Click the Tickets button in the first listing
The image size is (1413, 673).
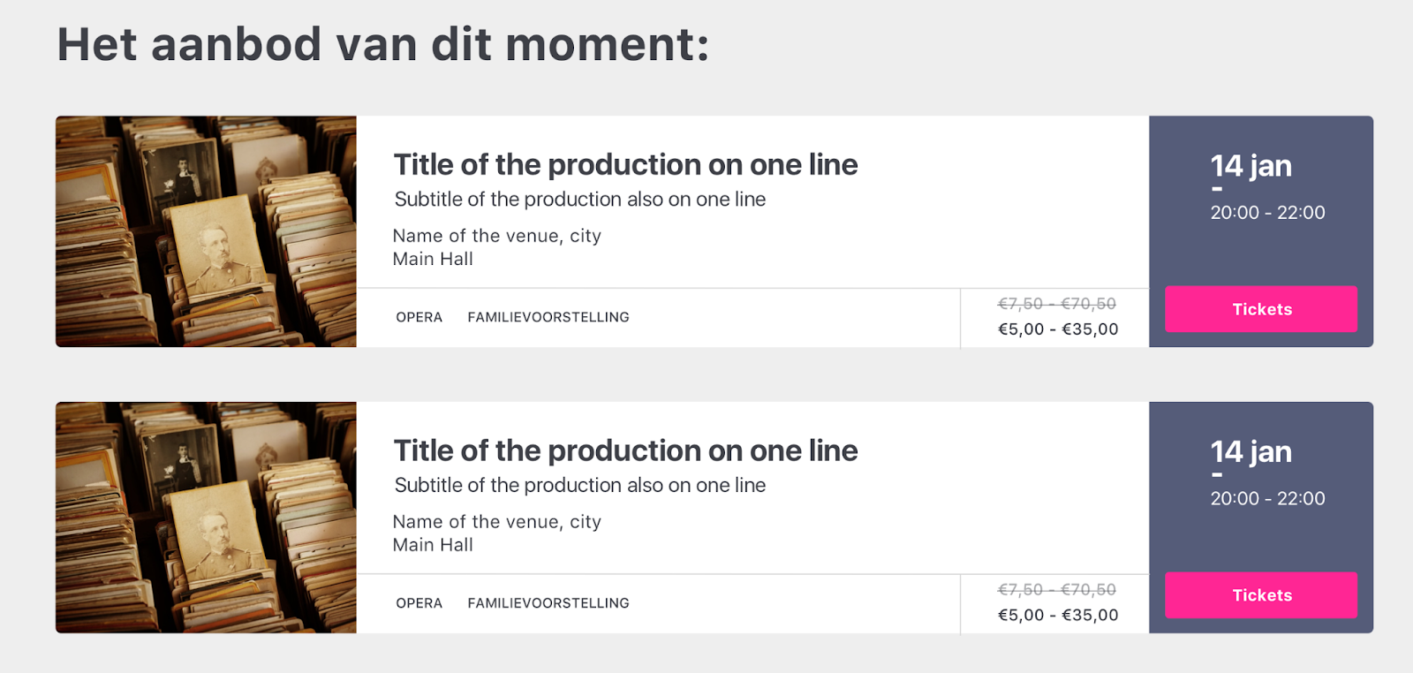pyautogui.click(x=1260, y=309)
